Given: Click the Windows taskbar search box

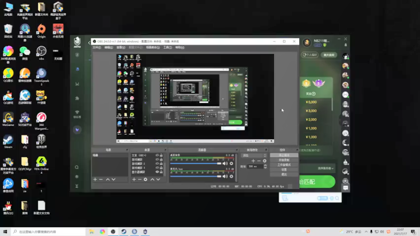Looking at the screenshot, I should click(48, 231).
